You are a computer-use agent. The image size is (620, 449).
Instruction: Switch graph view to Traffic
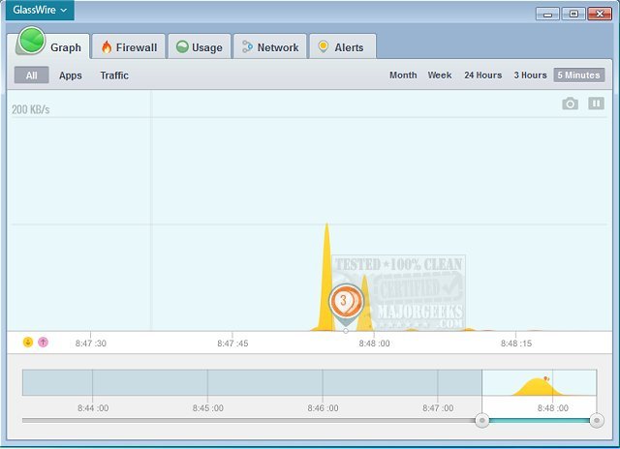[x=114, y=75]
